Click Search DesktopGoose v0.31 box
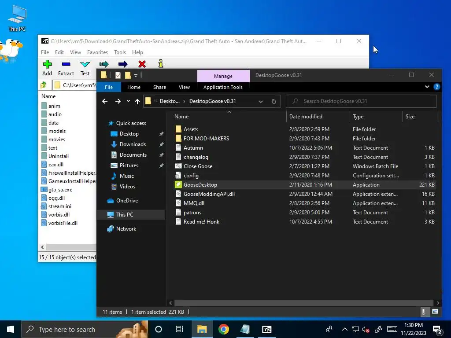This screenshot has width=451, height=338. click(x=361, y=101)
